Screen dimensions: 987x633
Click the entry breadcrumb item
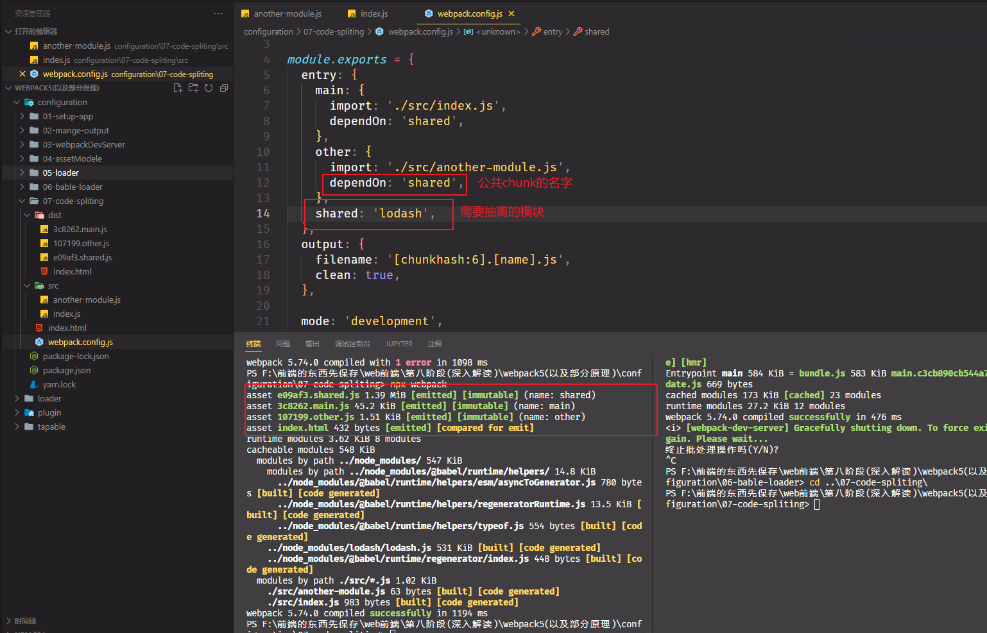click(552, 31)
